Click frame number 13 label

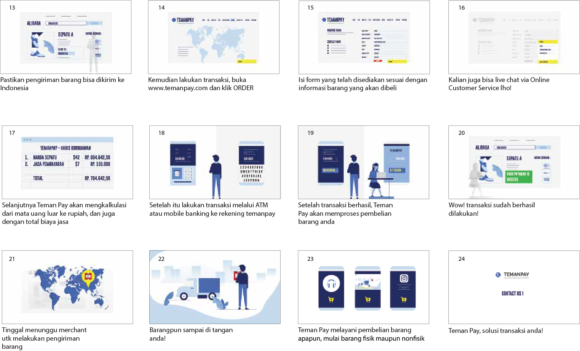12,8
